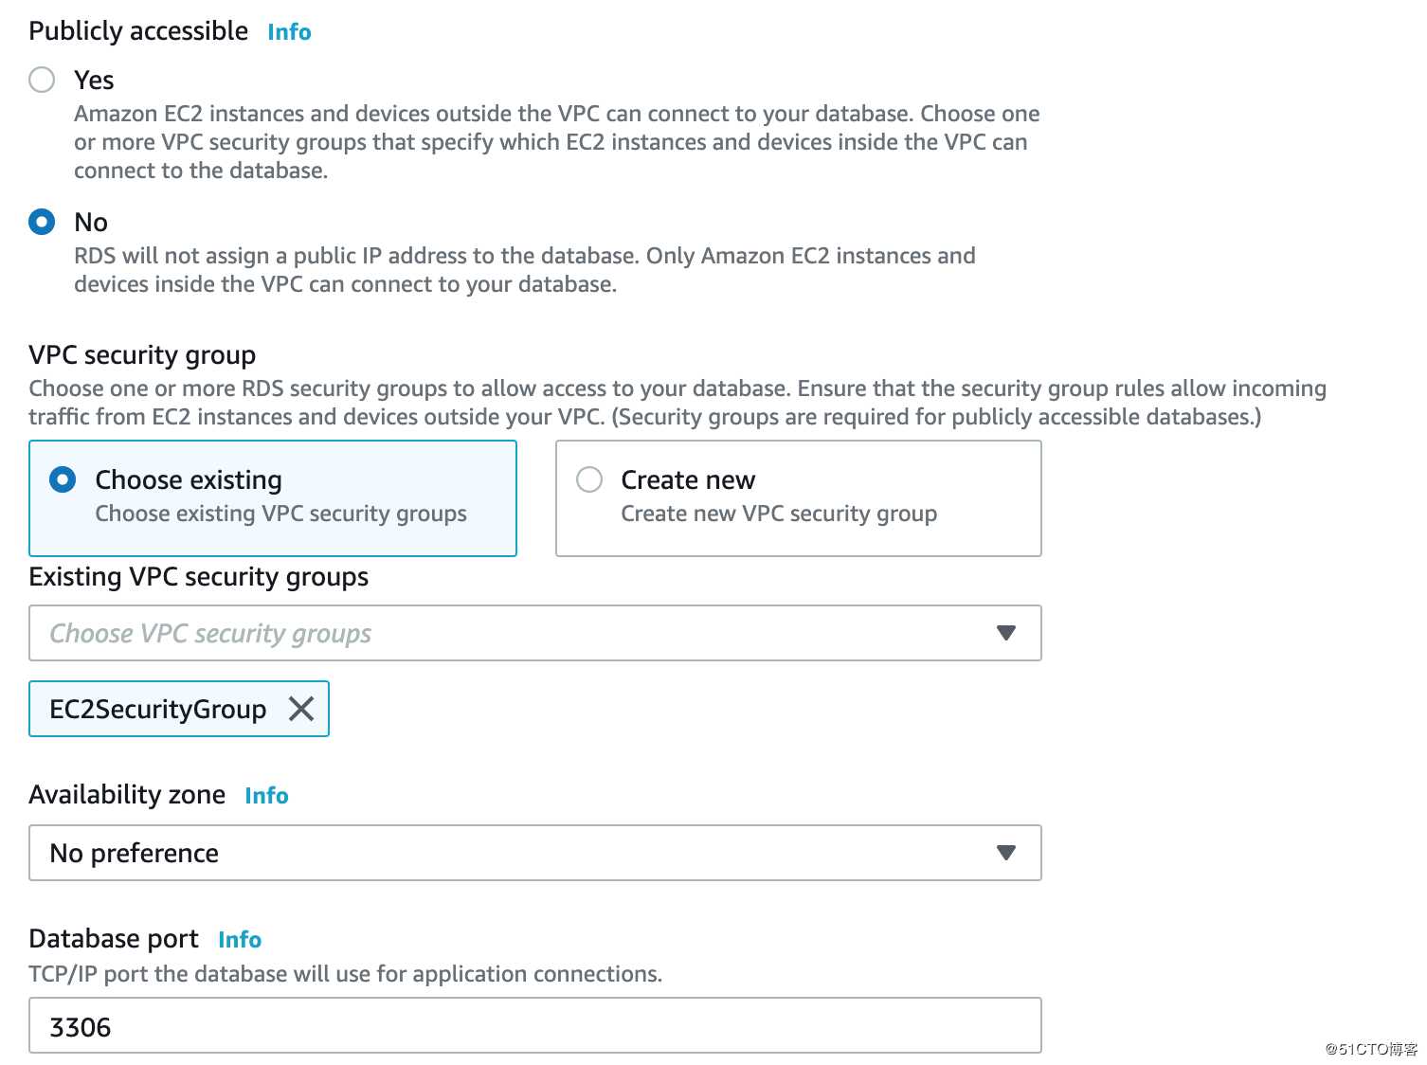Click the Yes option label text

[94, 81]
